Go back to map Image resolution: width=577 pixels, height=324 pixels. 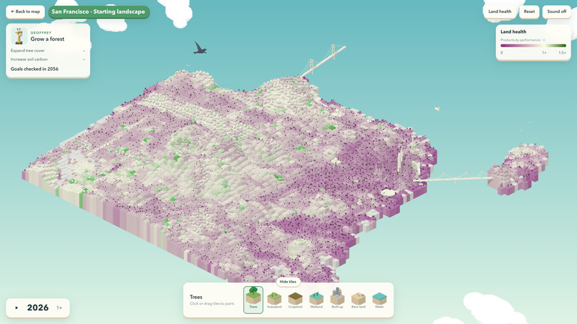click(25, 11)
